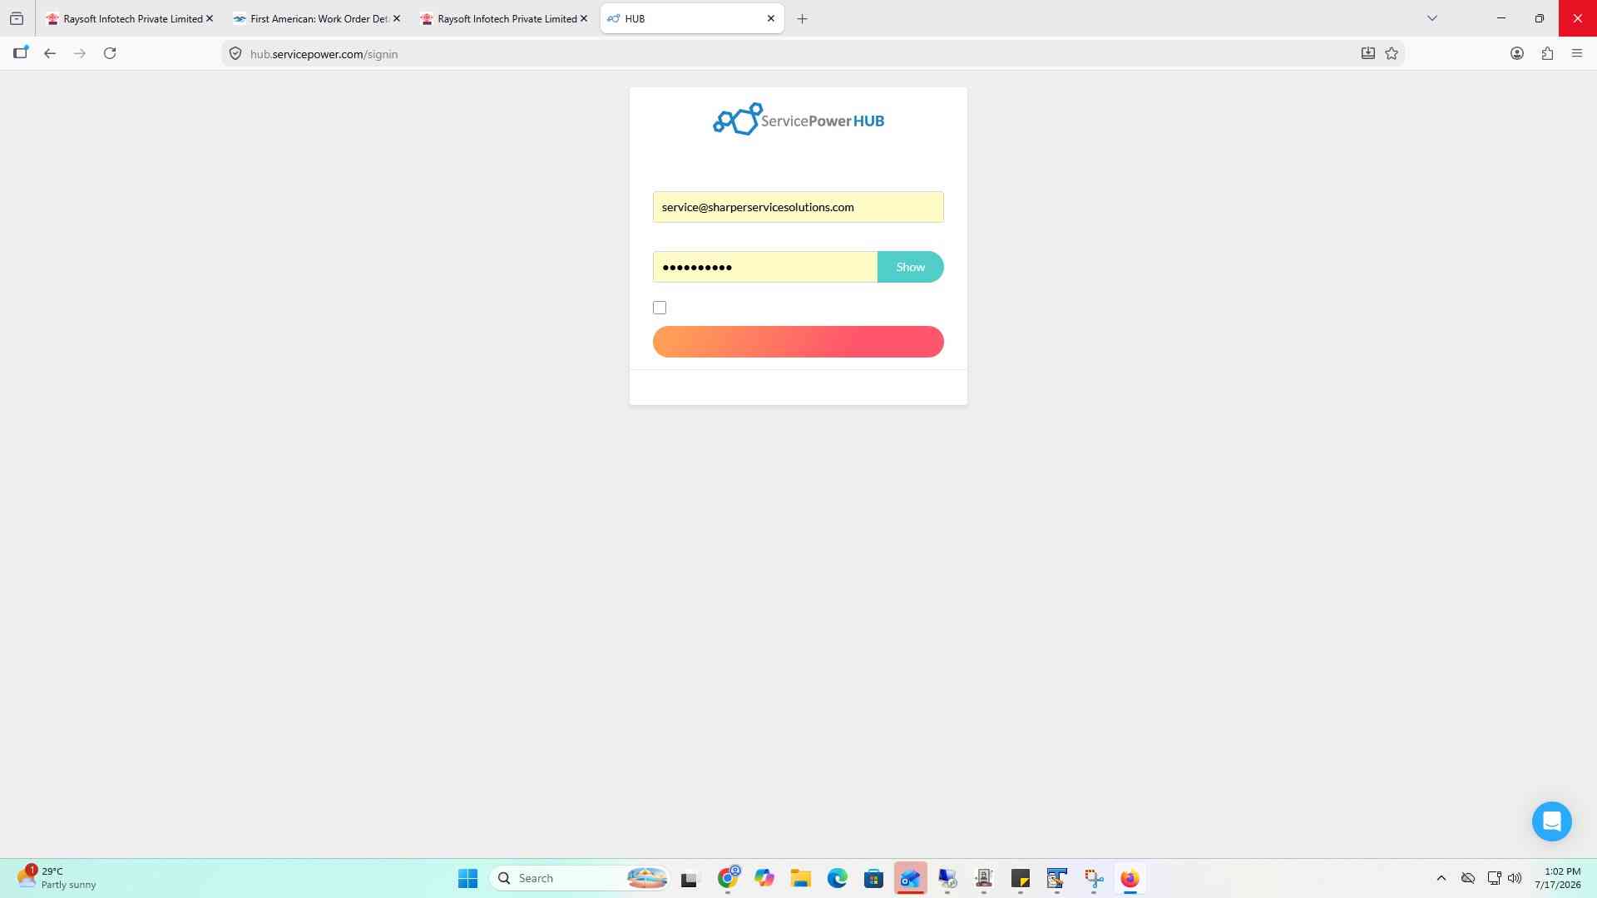This screenshot has height=898, width=1597.
Task: Switch to First American Work Order tab
Action: (317, 18)
